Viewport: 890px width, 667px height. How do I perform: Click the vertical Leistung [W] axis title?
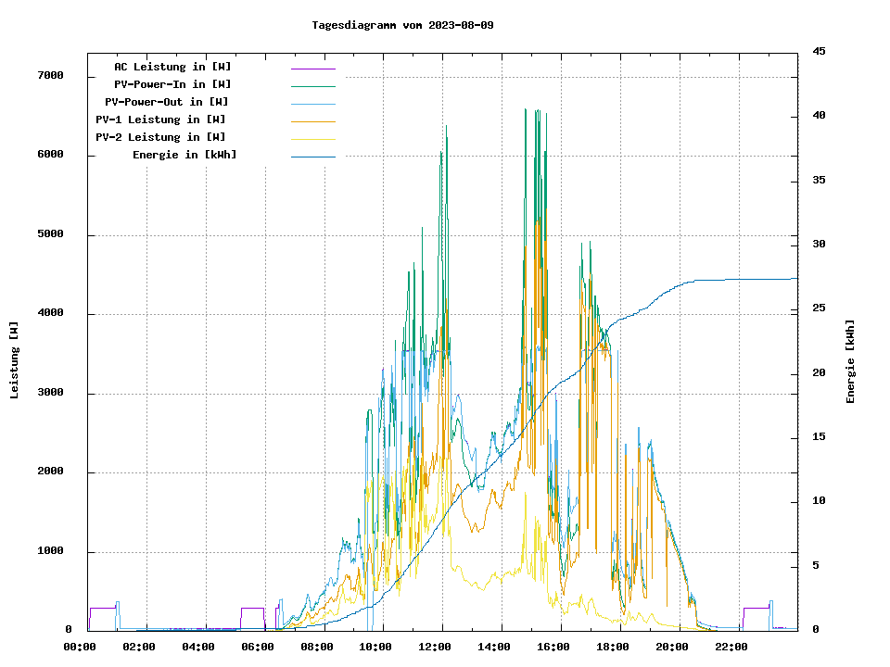point(15,360)
